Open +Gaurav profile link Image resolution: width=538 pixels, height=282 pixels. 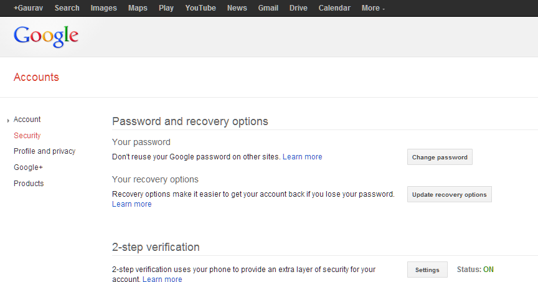coord(28,8)
